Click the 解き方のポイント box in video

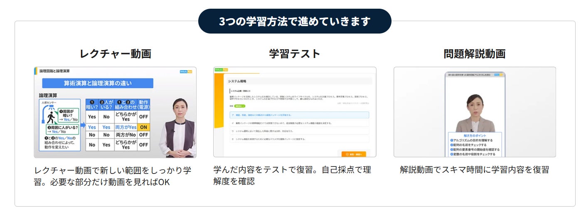pos(475,145)
